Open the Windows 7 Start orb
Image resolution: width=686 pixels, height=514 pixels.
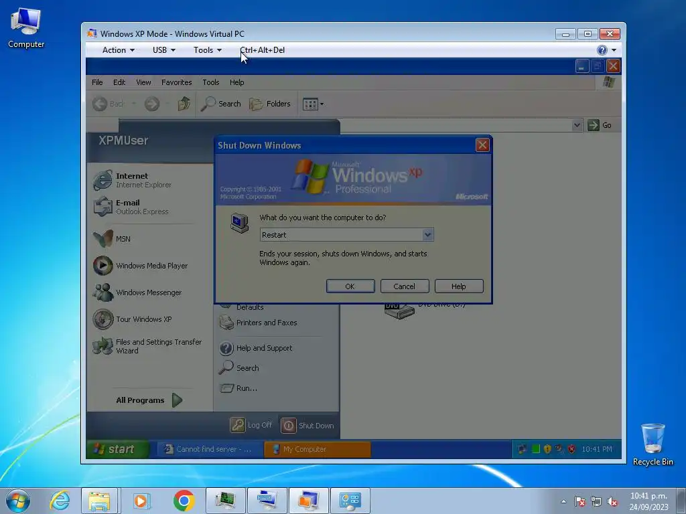point(18,501)
